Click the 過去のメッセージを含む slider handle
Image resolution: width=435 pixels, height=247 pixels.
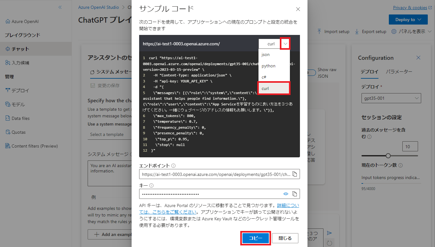388,156
